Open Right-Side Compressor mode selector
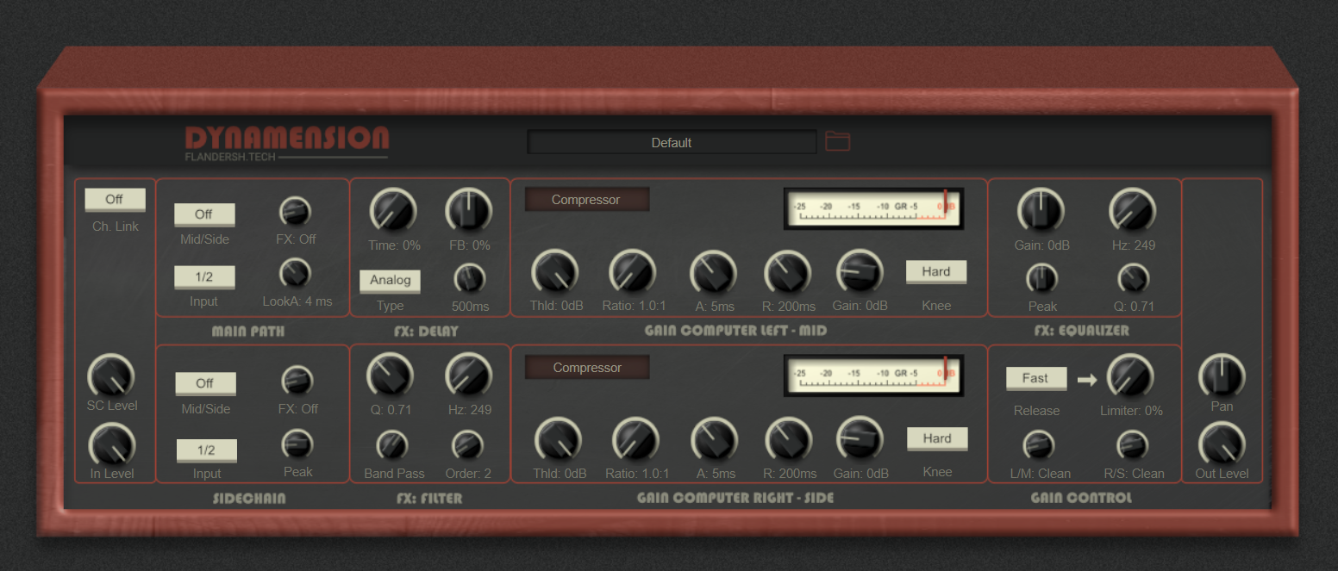Image resolution: width=1338 pixels, height=571 pixels. (586, 368)
